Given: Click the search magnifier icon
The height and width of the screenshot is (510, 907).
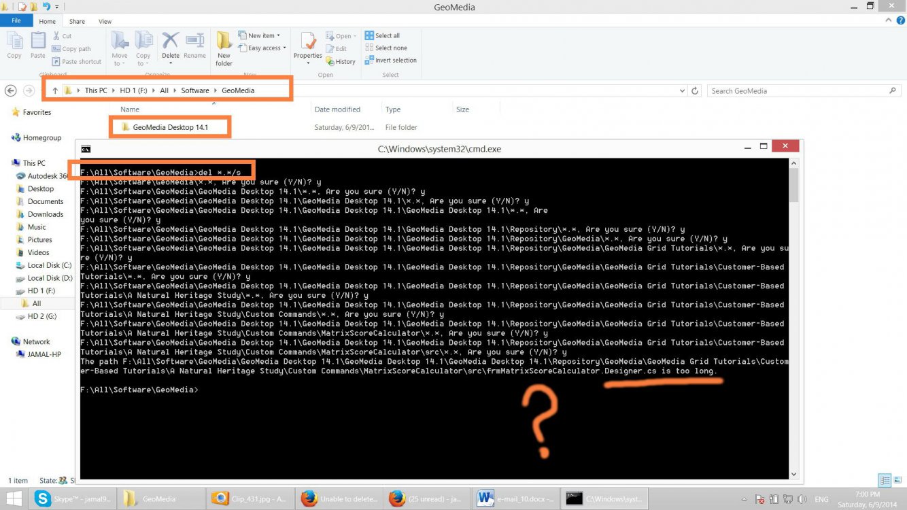Looking at the screenshot, I should coord(893,90).
